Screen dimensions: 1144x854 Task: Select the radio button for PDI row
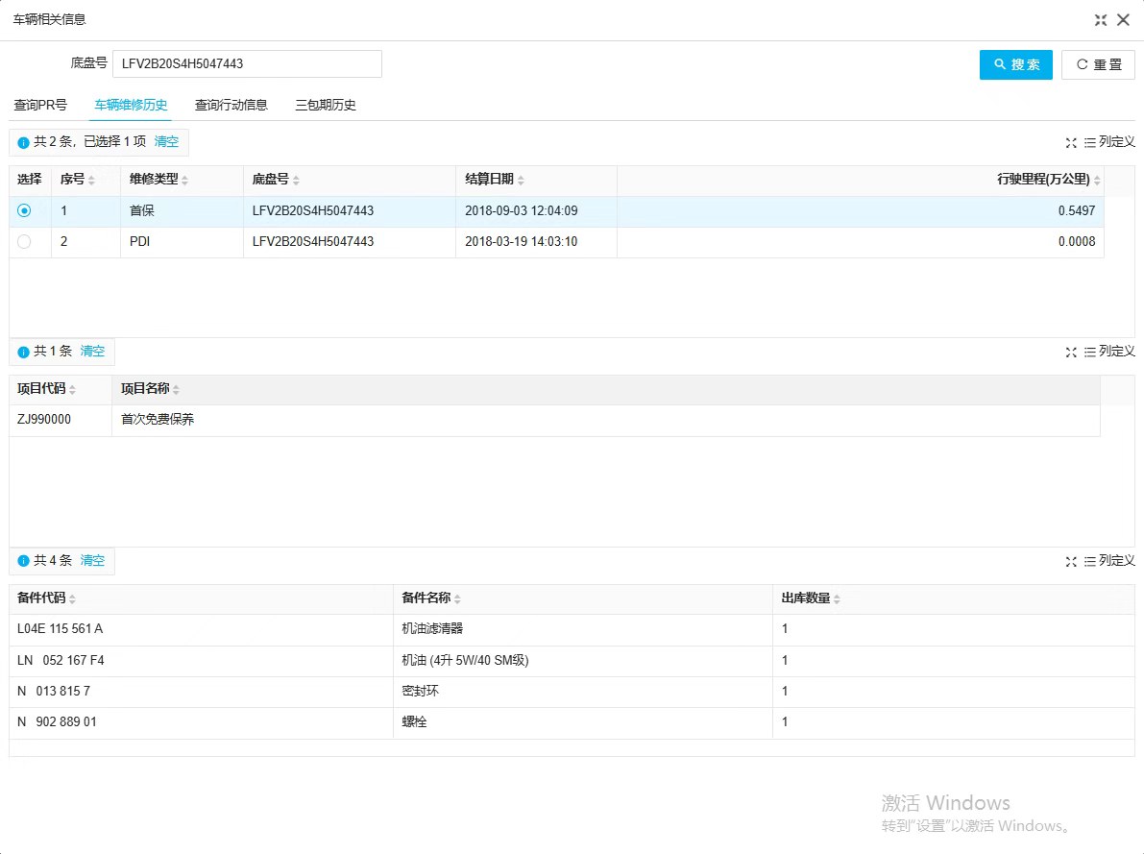coord(24,242)
